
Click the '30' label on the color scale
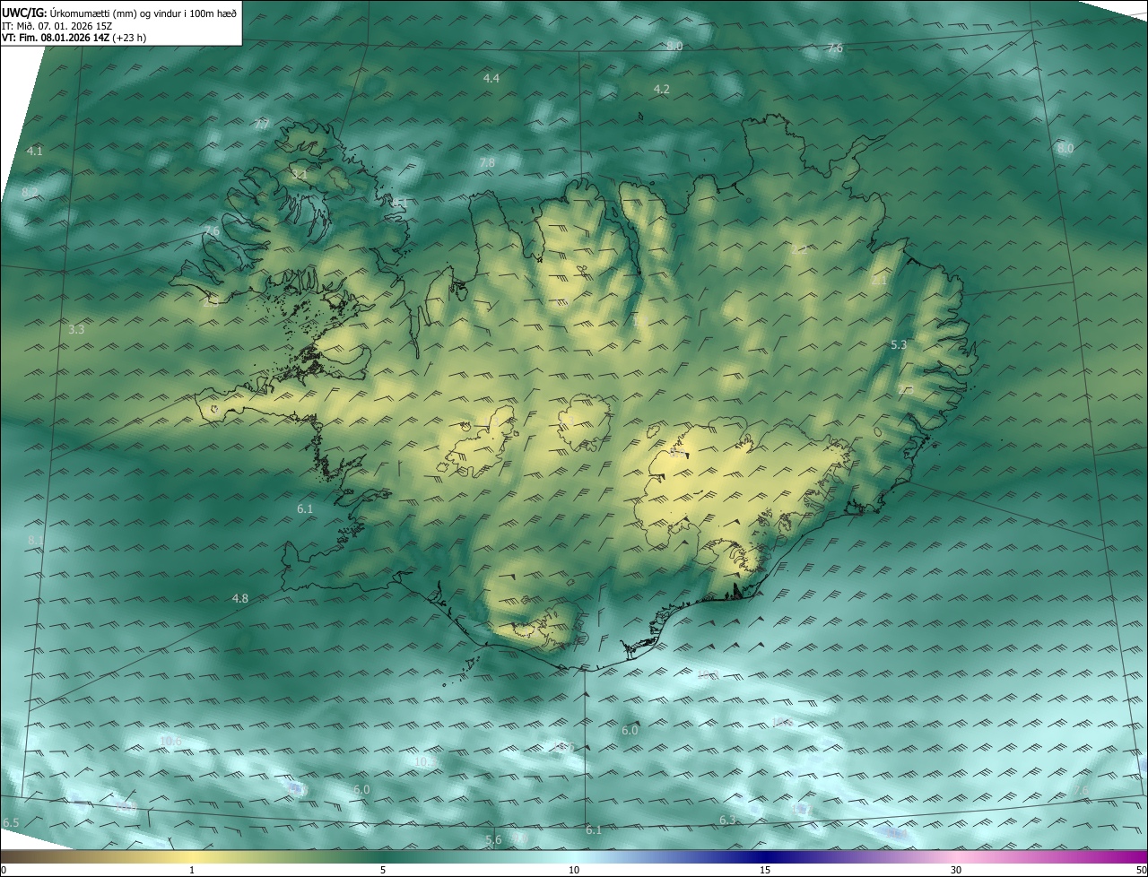956,870
